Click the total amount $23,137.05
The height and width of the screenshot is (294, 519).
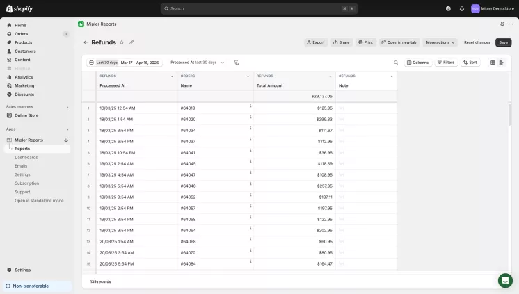(x=321, y=96)
